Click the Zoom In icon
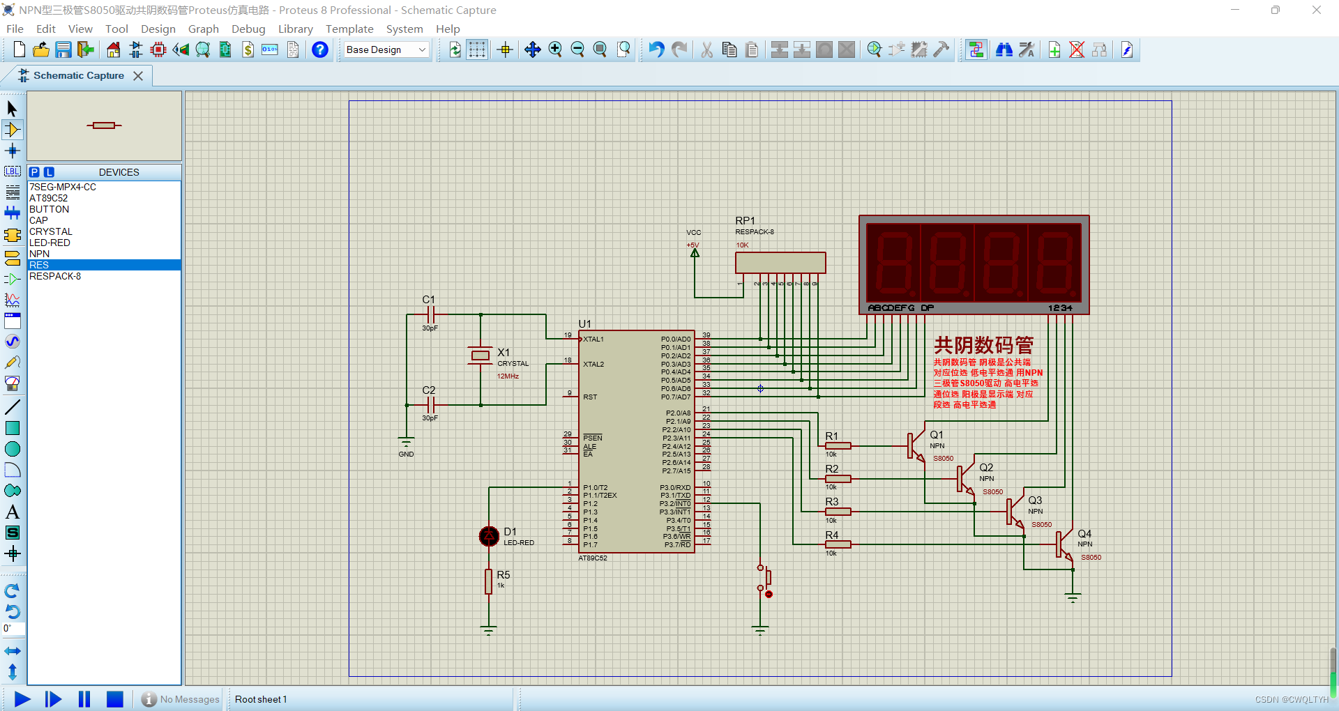 point(555,49)
